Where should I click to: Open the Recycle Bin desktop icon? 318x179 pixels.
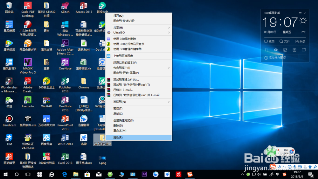pyautogui.click(x=9, y=8)
